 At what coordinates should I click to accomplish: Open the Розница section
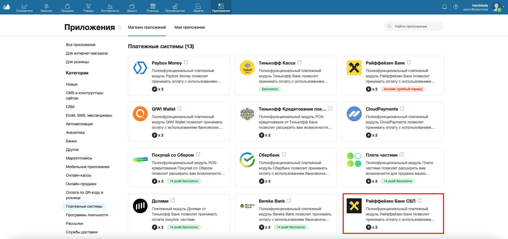(152, 8)
